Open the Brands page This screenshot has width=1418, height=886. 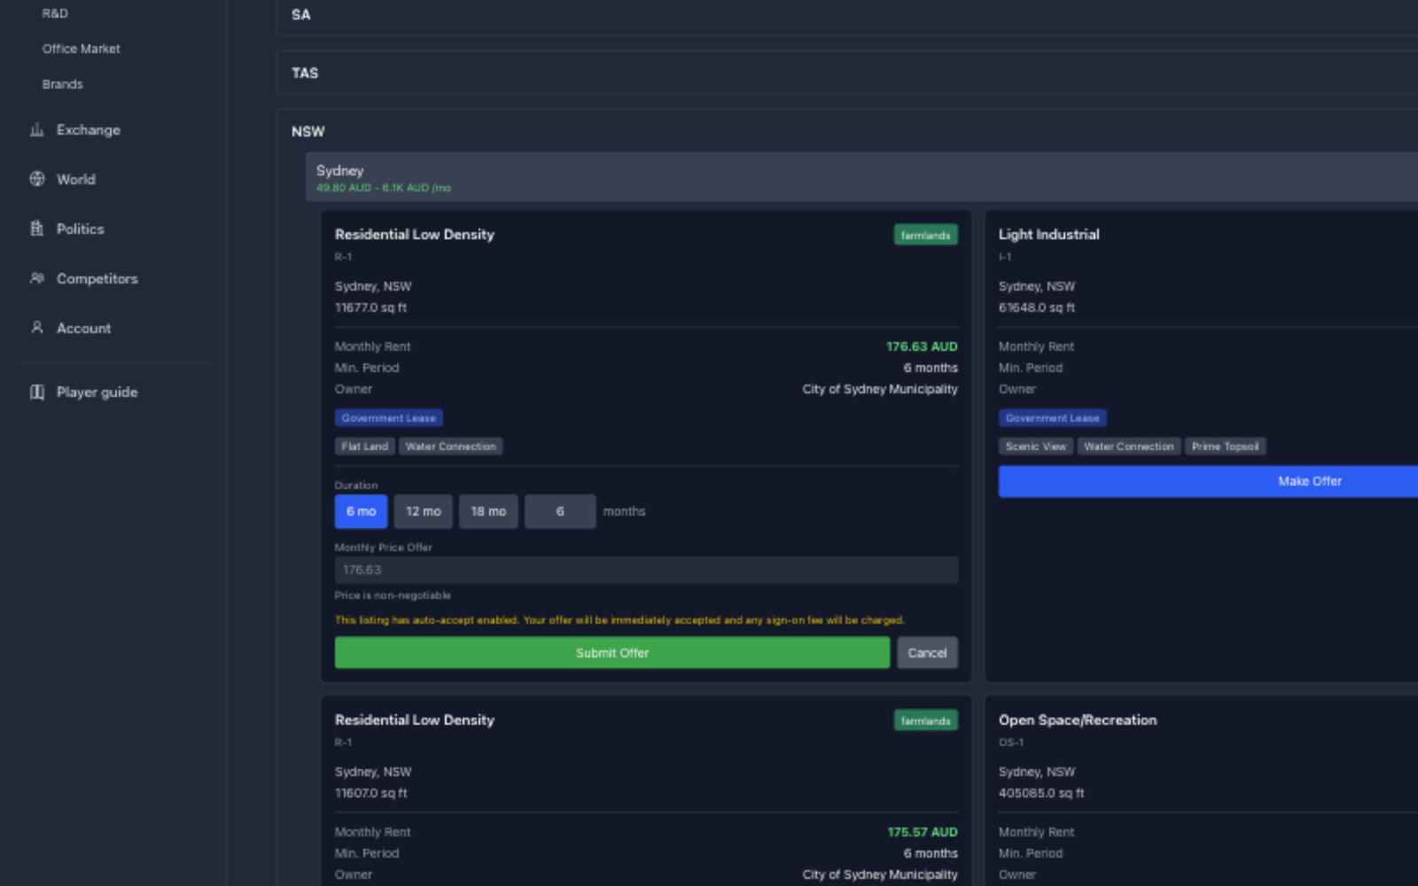(x=62, y=84)
